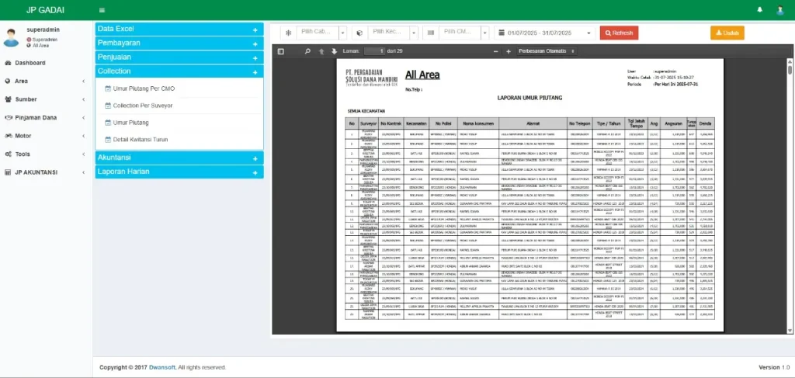795x378 pixels.
Task: Click the barcode CMO filter icon
Action: 431,33
